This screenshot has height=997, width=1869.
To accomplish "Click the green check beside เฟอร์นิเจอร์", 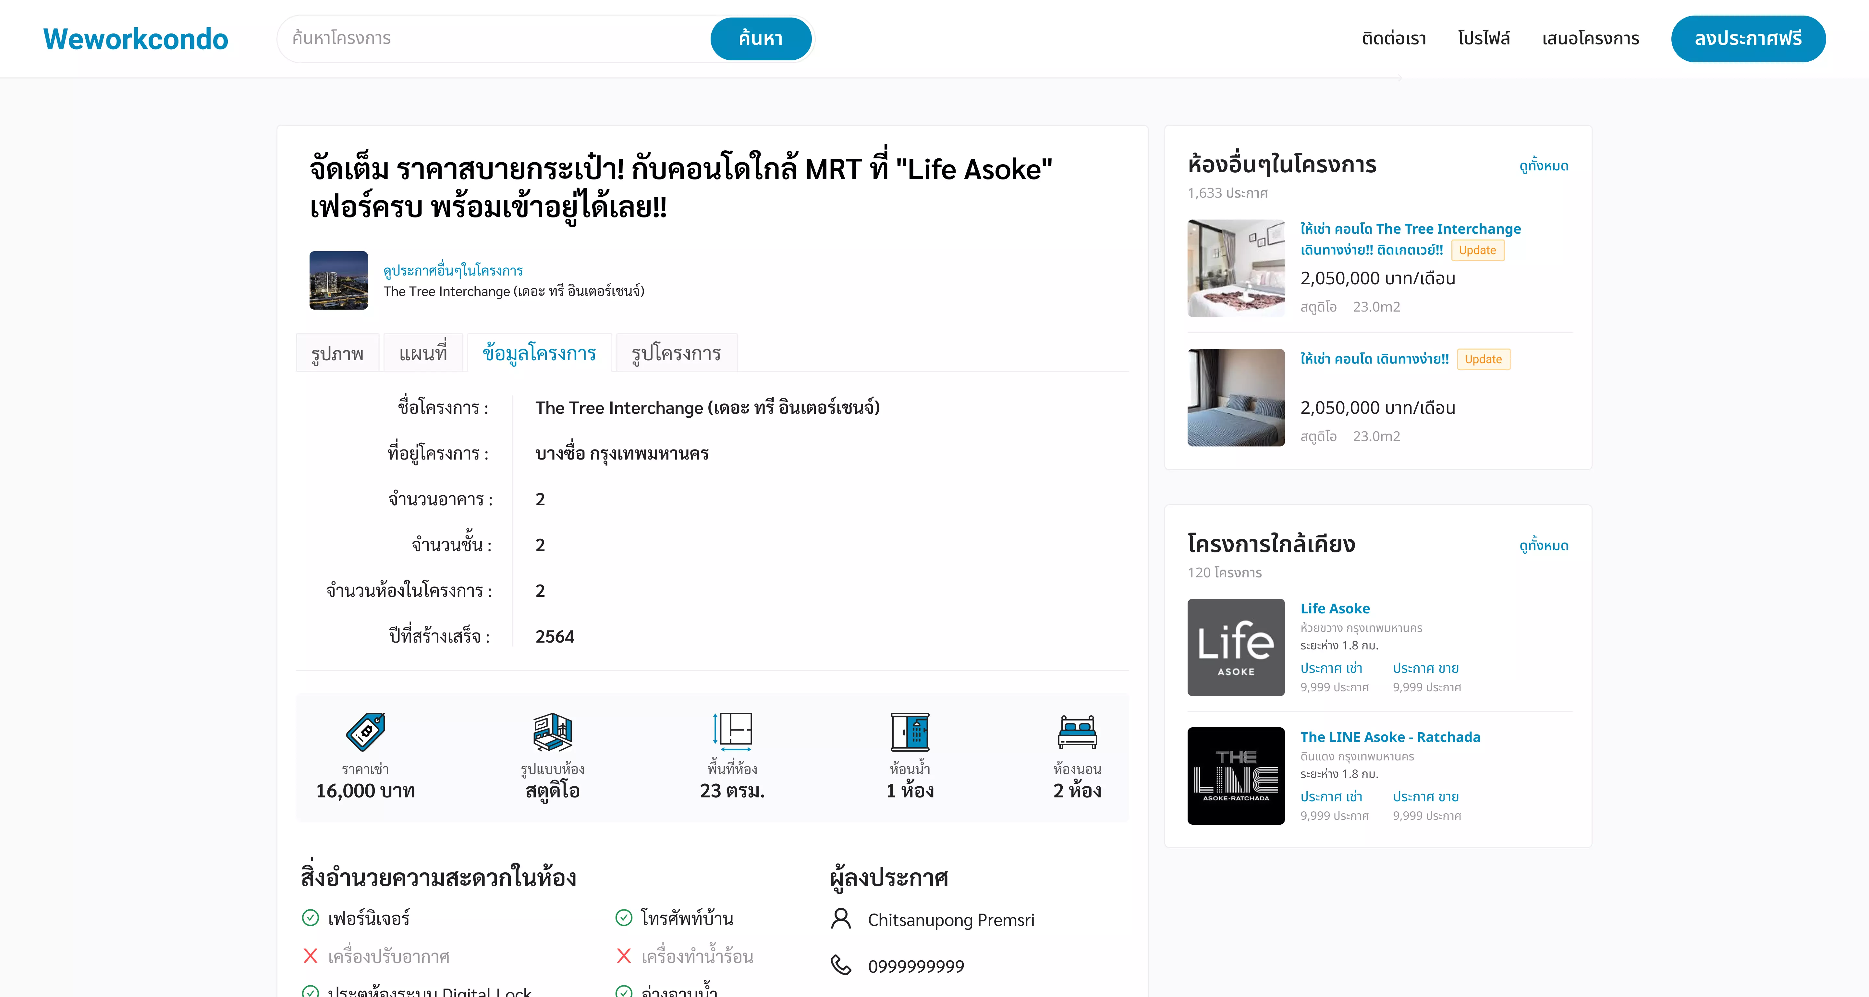I will [311, 918].
